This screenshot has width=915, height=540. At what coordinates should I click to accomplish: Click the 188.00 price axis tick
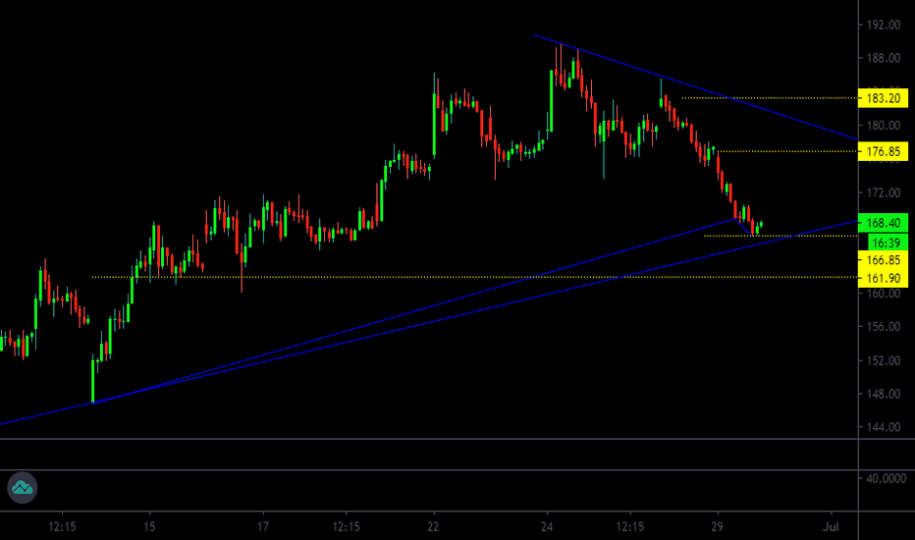(884, 58)
